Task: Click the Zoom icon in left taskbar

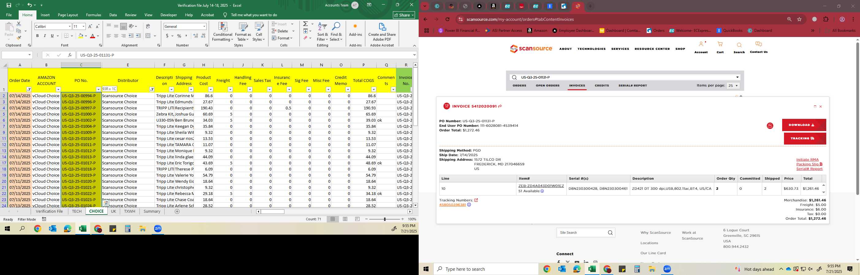Action: (x=158, y=229)
